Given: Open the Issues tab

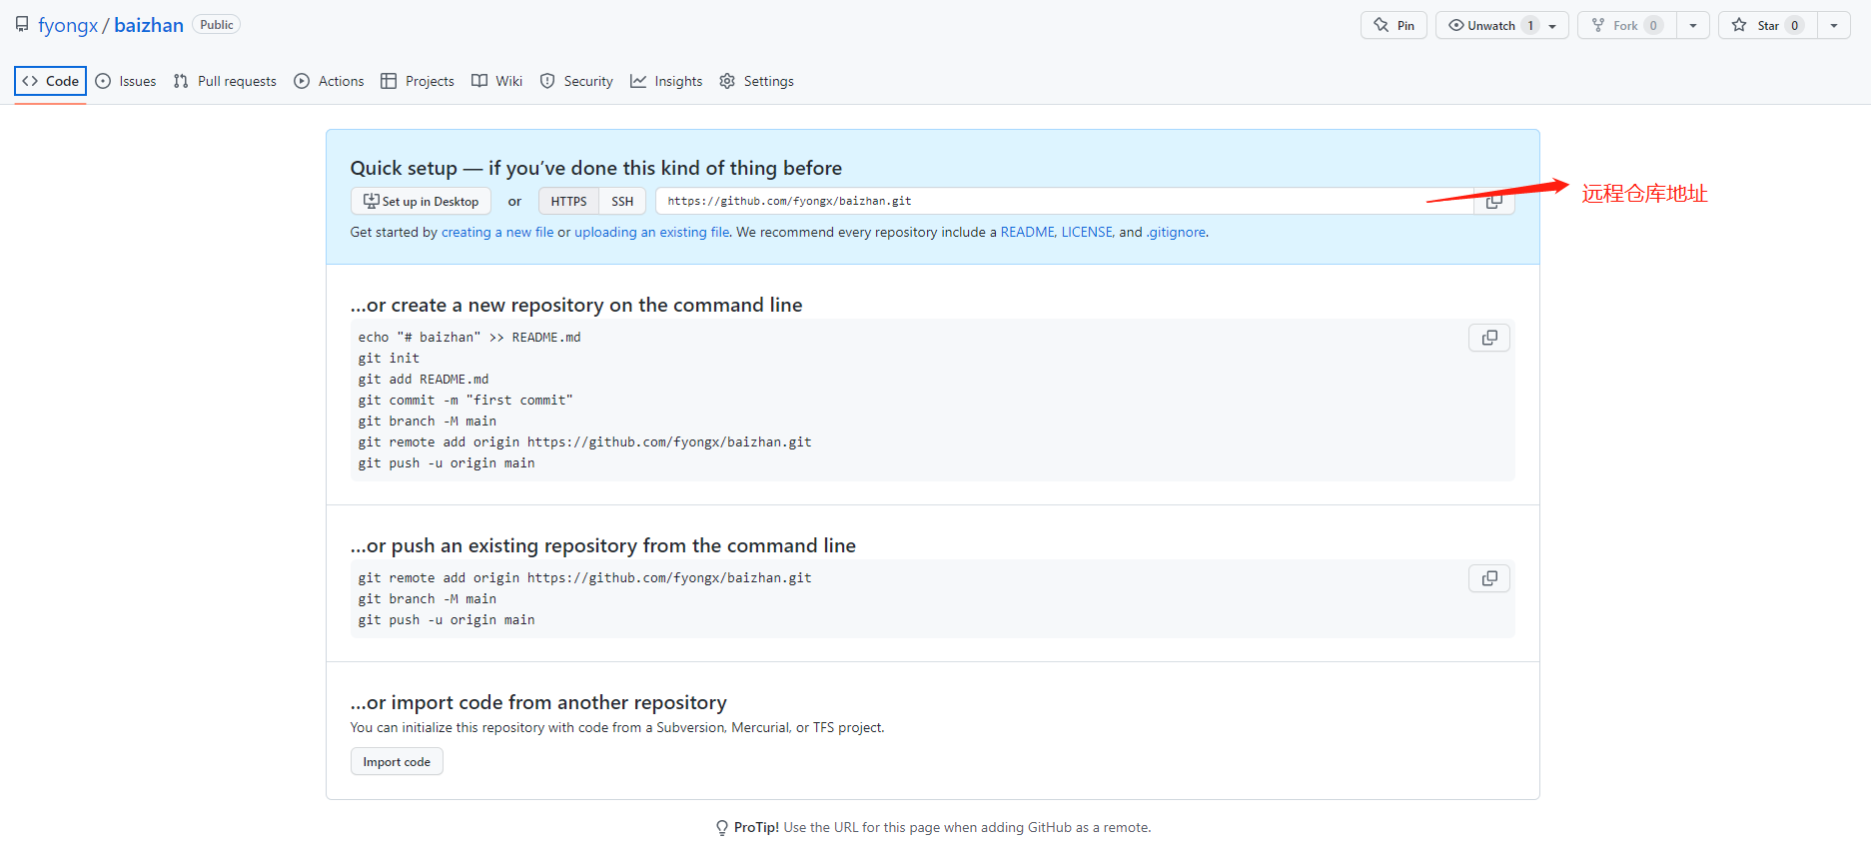Looking at the screenshot, I should (x=126, y=81).
